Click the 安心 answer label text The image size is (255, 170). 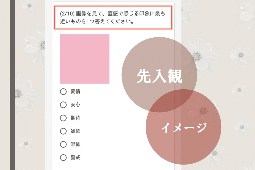[x=76, y=105]
